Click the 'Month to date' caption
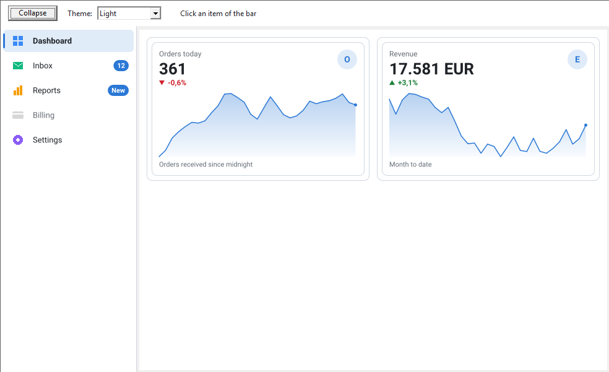The width and height of the screenshot is (609, 372). 410,164
